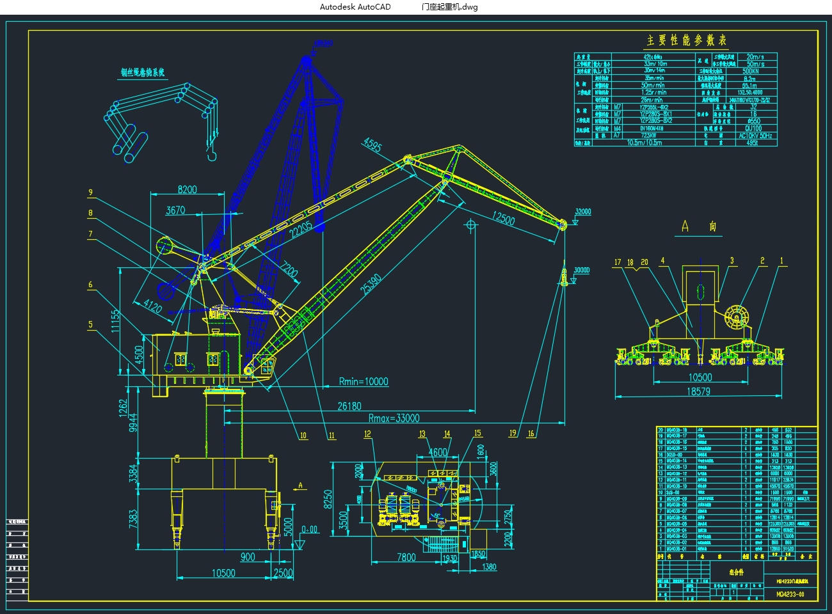Select part balloon number 19
The image size is (832, 614).
coord(513,434)
